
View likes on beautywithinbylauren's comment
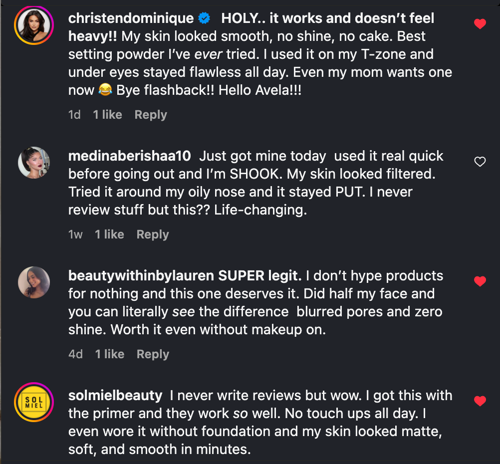109,354
